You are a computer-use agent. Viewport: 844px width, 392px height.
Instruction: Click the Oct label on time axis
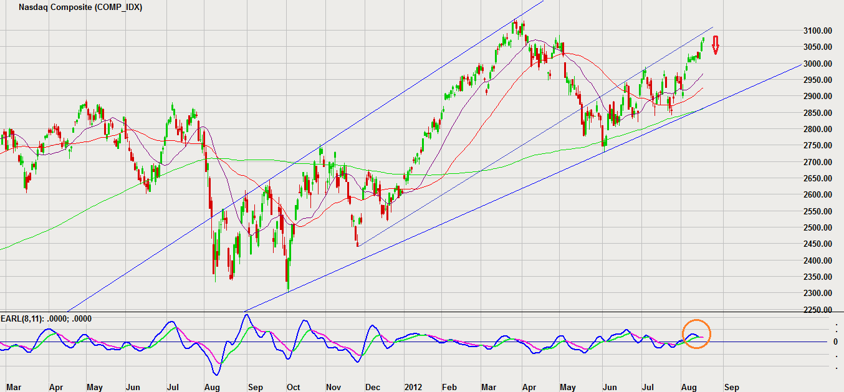tap(294, 387)
